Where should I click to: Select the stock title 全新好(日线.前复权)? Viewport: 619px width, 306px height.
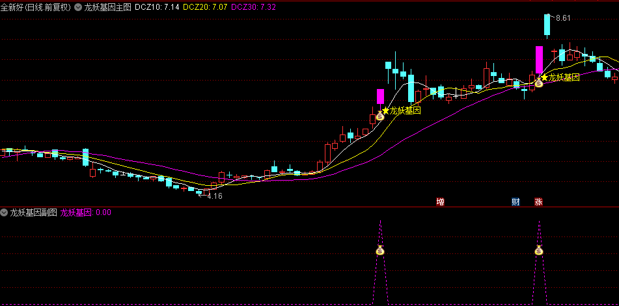[36, 7]
